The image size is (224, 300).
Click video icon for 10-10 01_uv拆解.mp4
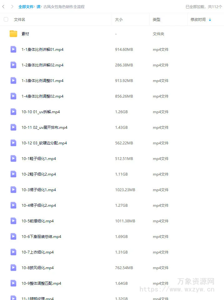(x=13, y=112)
